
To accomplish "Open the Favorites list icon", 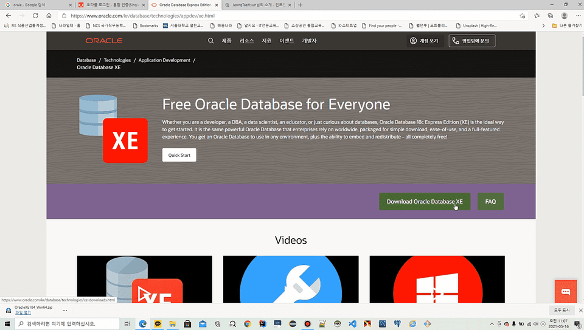I will click(x=537, y=16).
